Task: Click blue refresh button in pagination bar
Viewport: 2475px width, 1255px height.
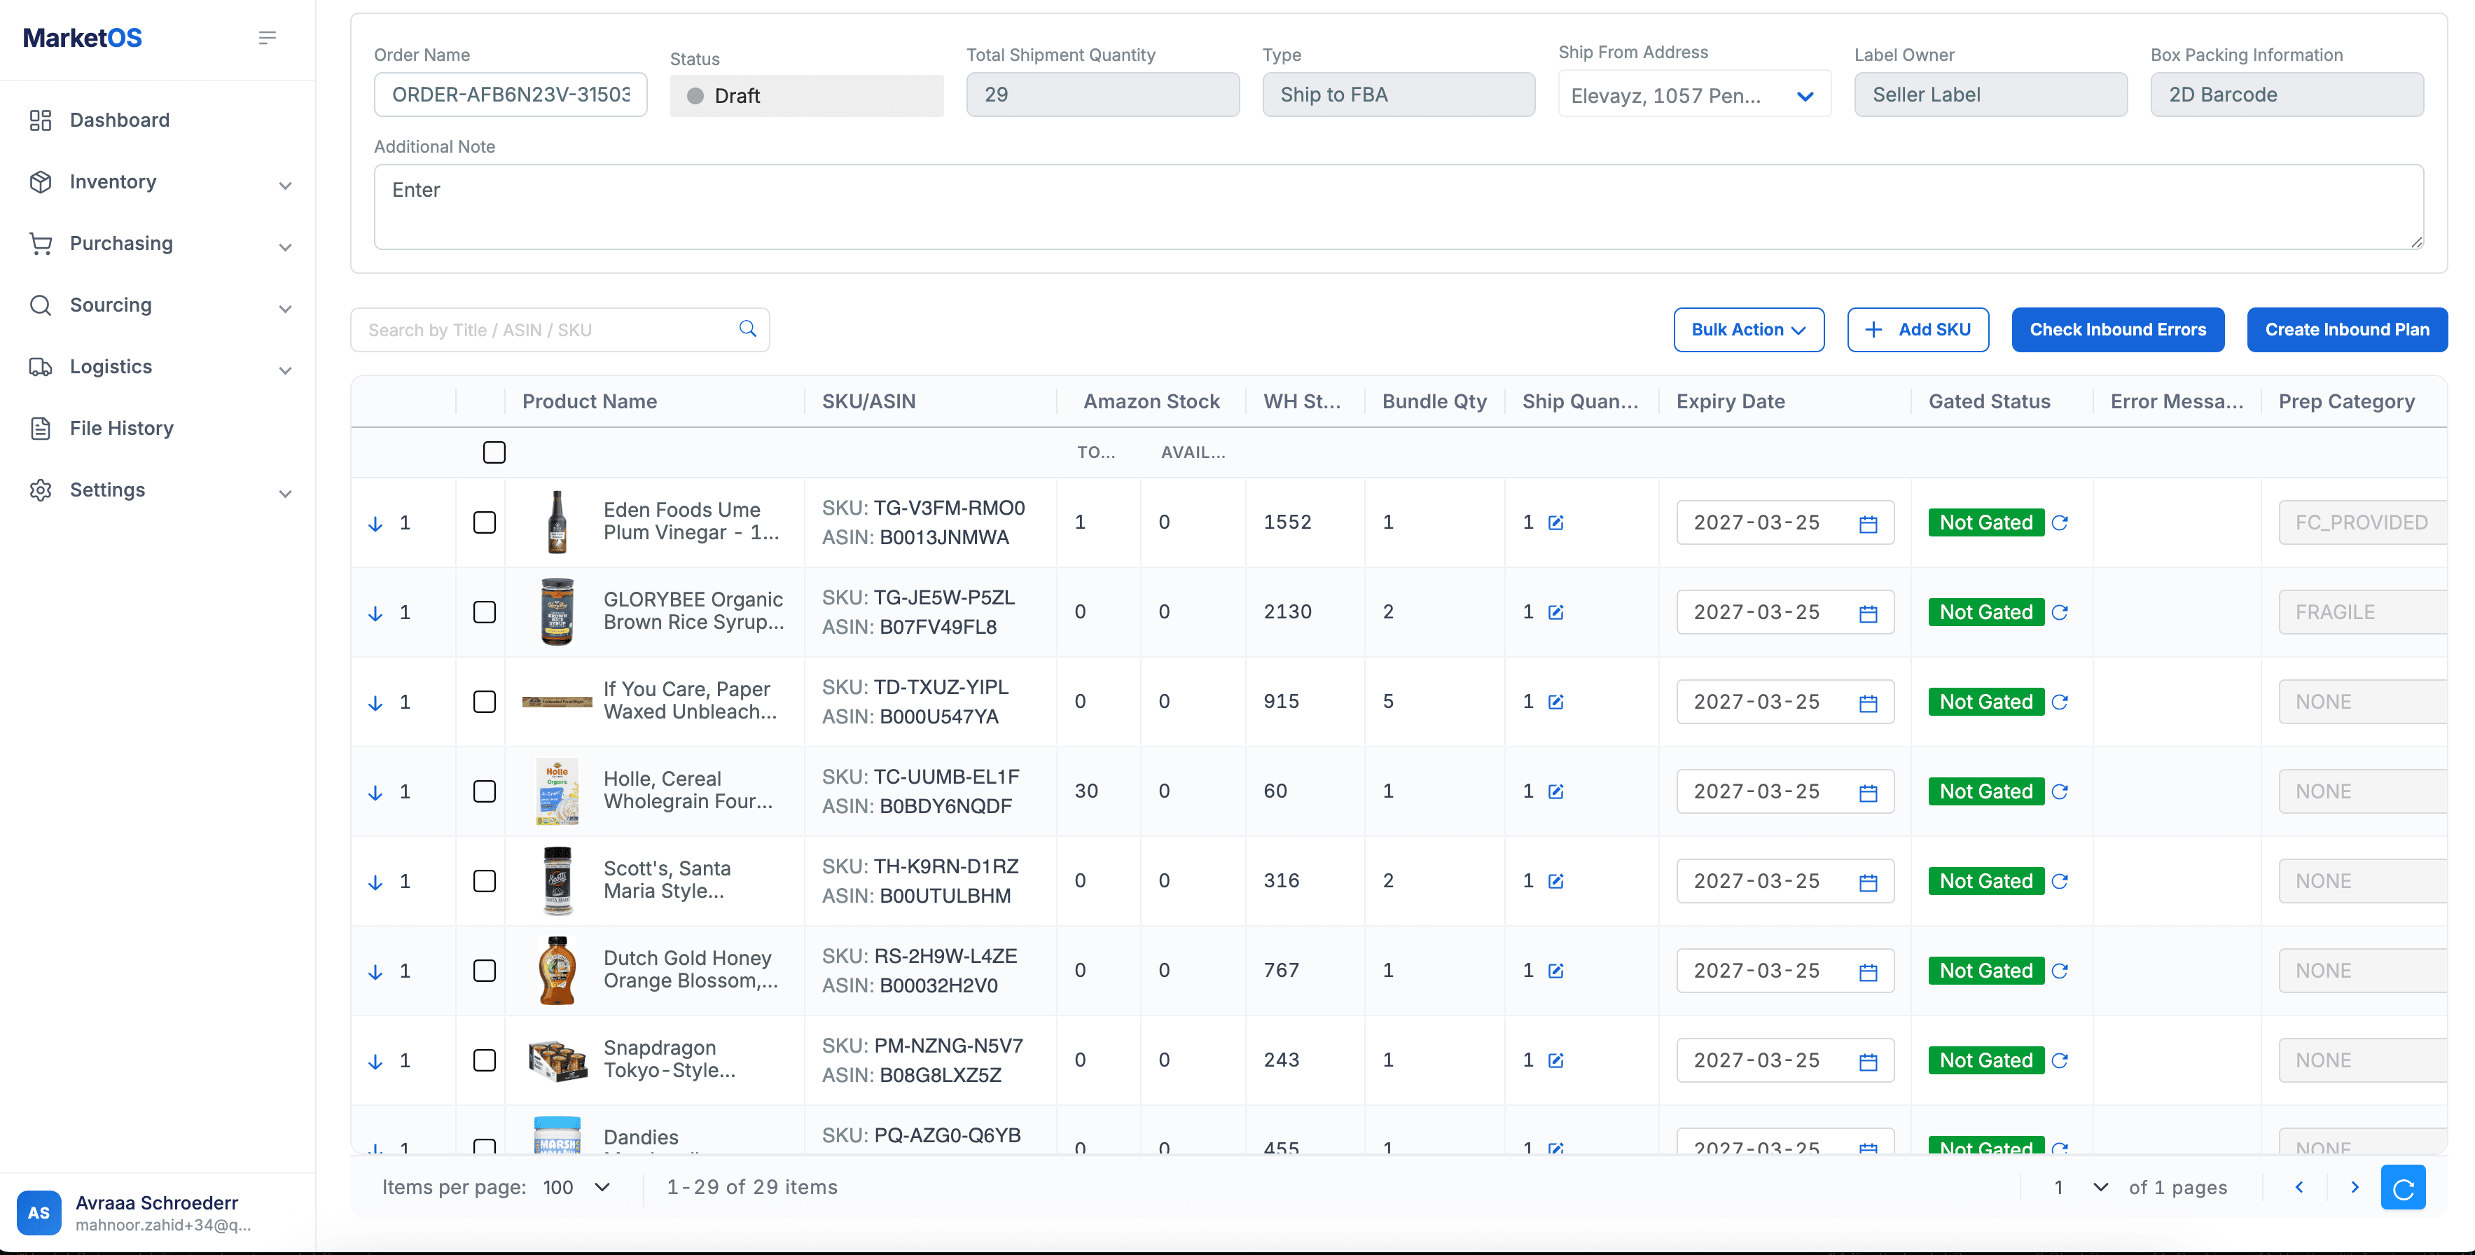Action: [2403, 1188]
